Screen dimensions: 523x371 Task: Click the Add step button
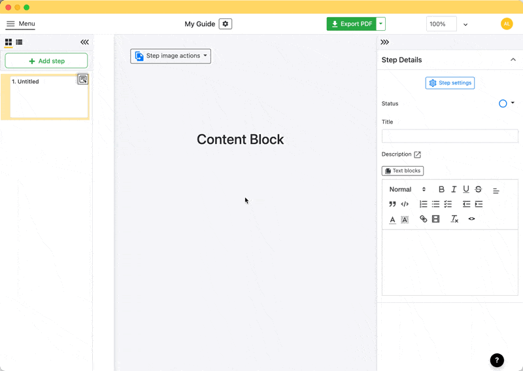46,61
